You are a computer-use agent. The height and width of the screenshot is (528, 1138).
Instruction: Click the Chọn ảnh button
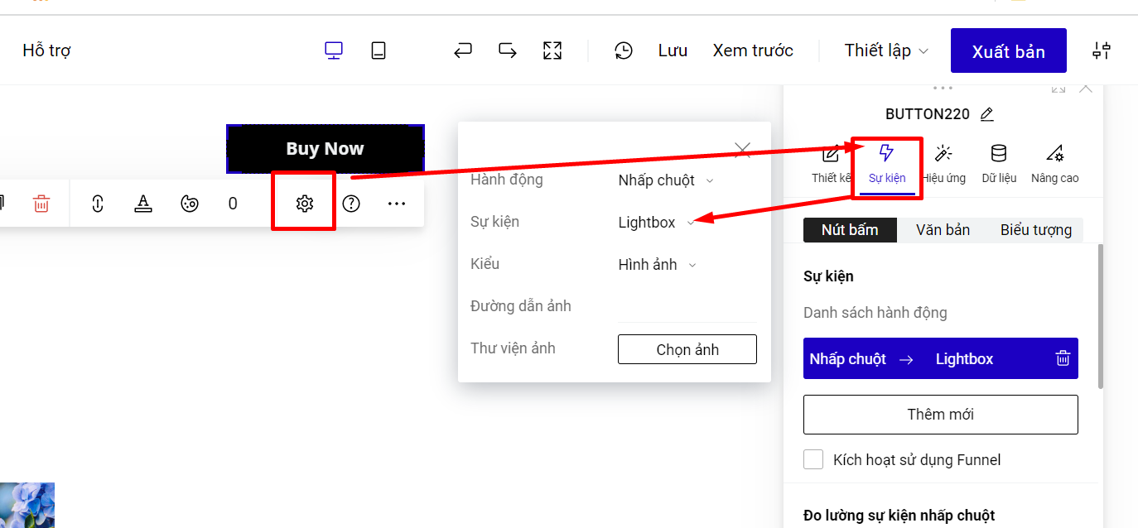(x=687, y=349)
